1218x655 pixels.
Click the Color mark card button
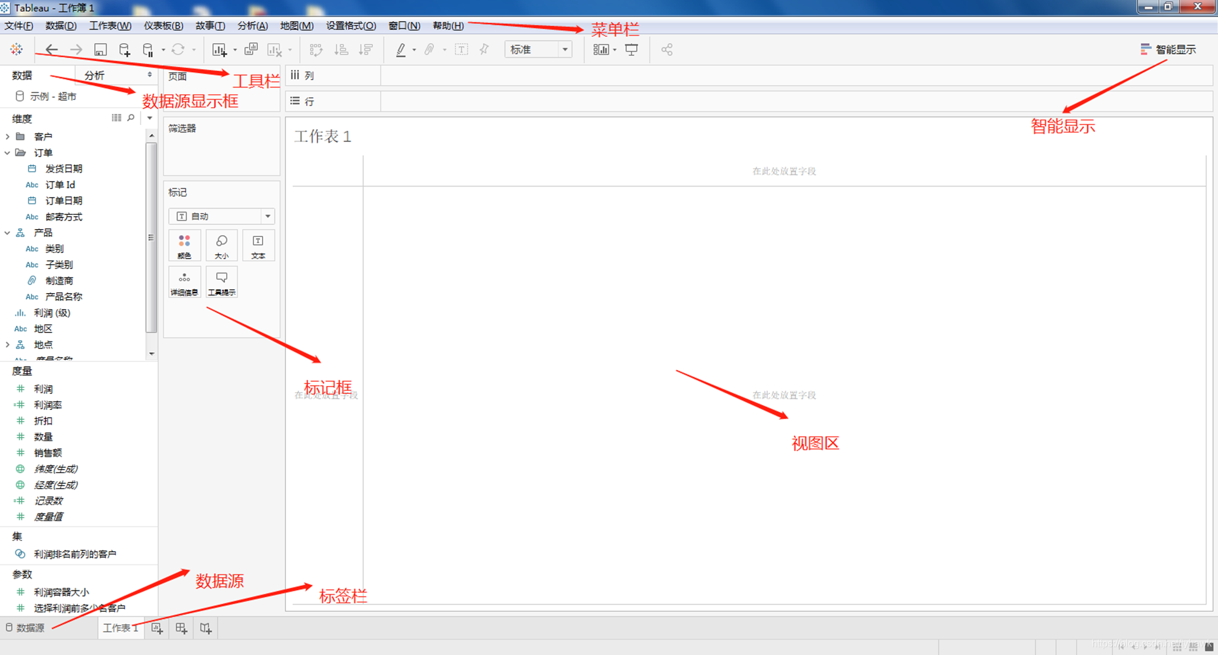point(184,246)
